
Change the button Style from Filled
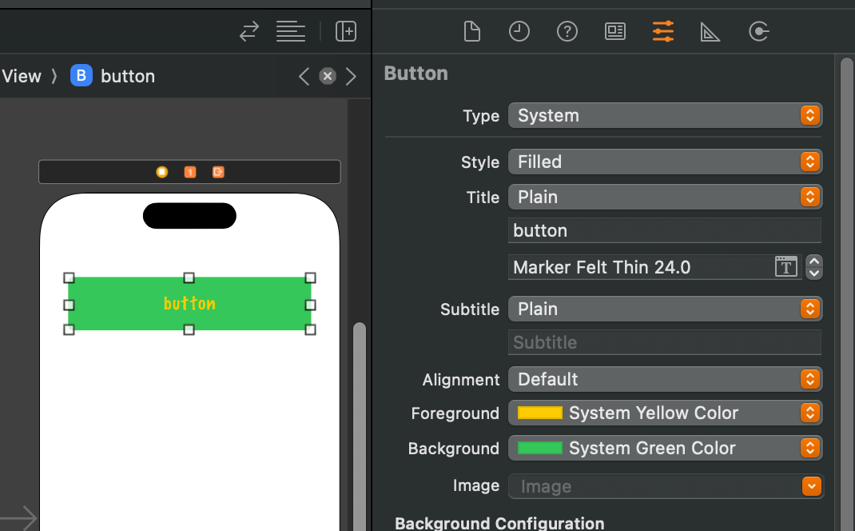coord(665,162)
